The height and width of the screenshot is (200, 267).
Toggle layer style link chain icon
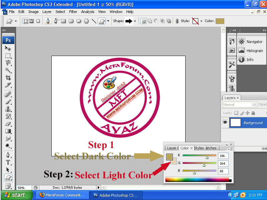[x=177, y=21]
